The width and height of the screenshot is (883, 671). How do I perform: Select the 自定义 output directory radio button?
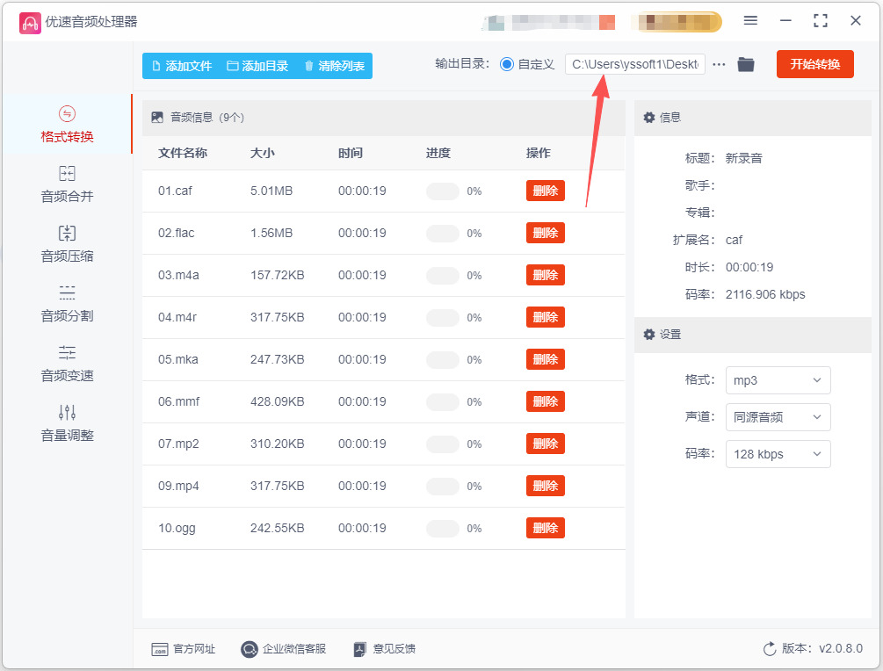click(x=507, y=64)
